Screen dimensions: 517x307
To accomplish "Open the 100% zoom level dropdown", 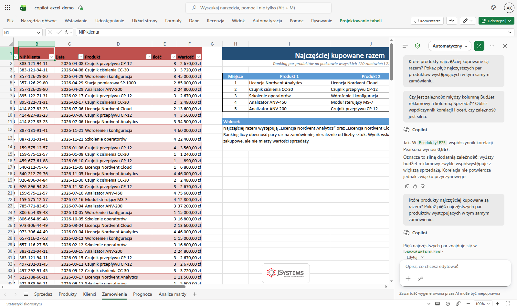I will click(483, 304).
